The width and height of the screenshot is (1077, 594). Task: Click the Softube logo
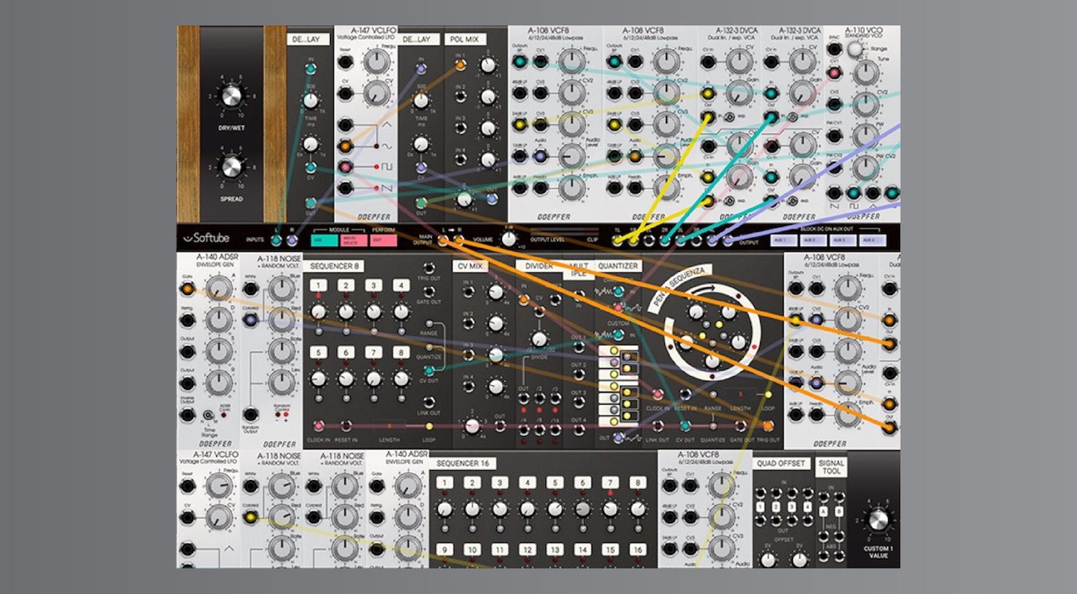(x=206, y=238)
